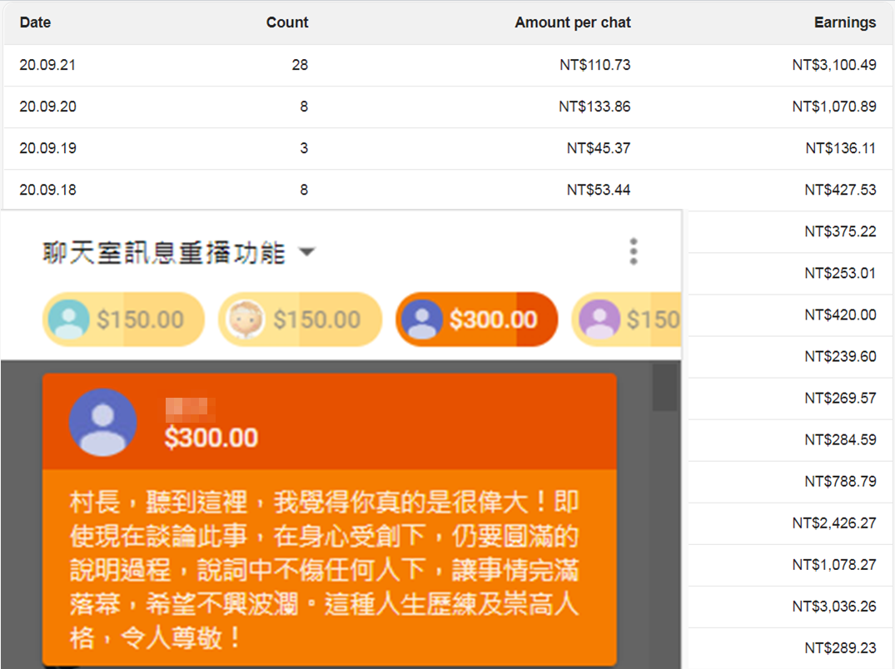Click the earnings value NT$284.59
Image resolution: width=895 pixels, height=669 pixels.
pyautogui.click(x=840, y=439)
